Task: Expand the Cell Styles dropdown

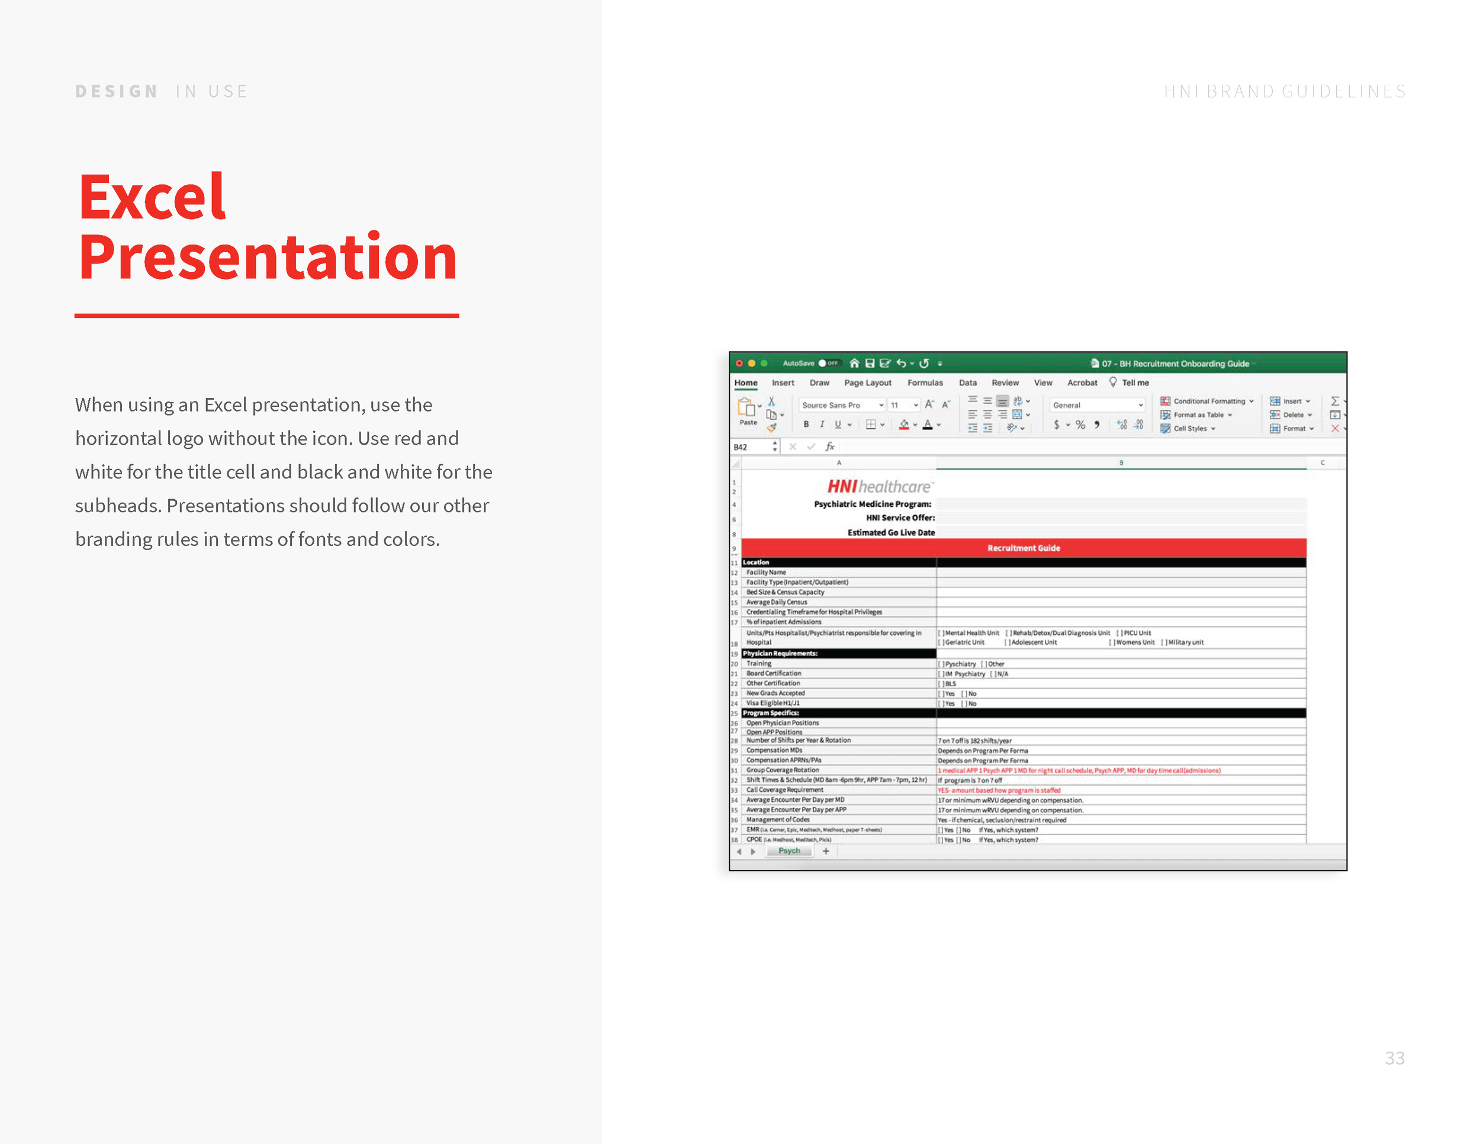Action: point(1188,428)
